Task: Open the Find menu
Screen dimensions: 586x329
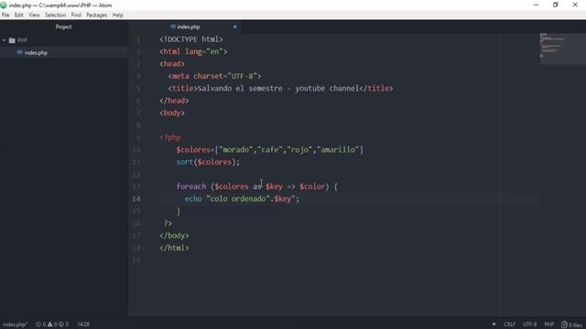Action: (76, 15)
